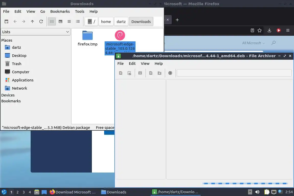Click Extract archive icon in File Archiver
This screenshot has width=294, height=196.
[x=140, y=73]
